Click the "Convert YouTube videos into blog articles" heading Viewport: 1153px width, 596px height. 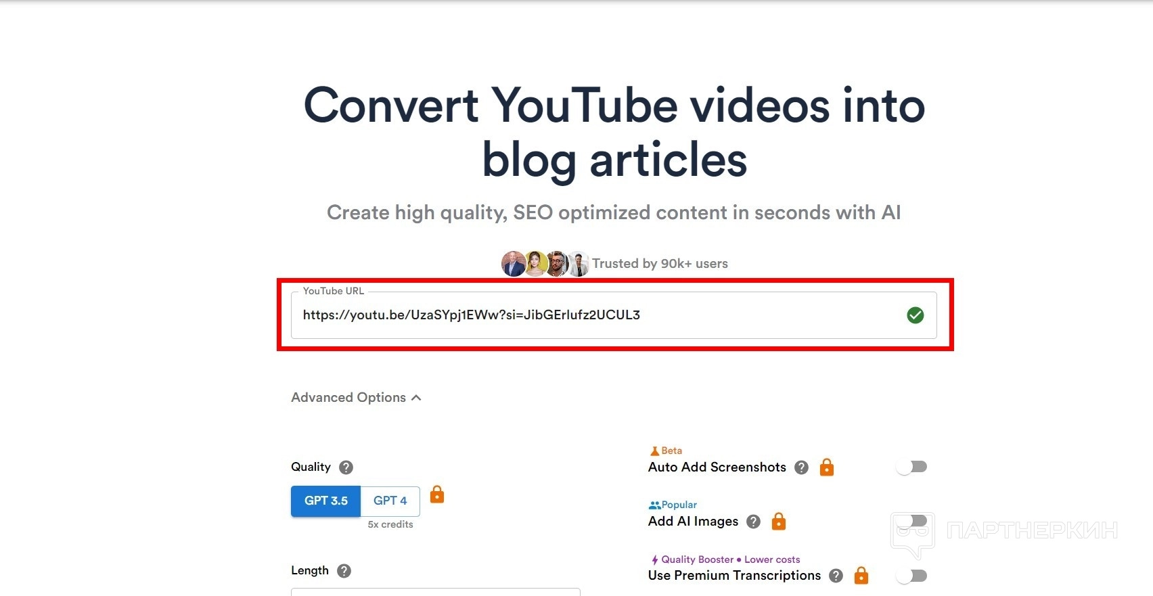[x=614, y=133]
